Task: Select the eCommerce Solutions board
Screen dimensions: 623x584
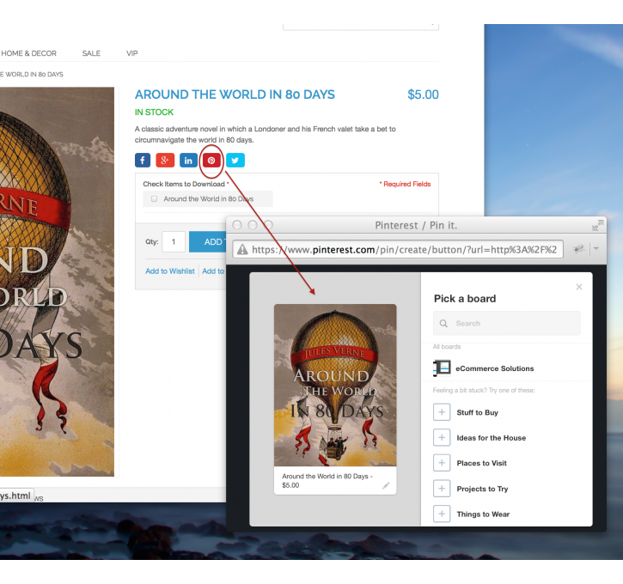Action: (x=507, y=368)
